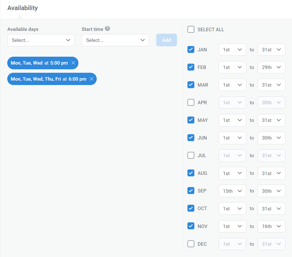292x257 pixels.
Task: Open the JAN end date dropdown showing 31st
Action: (271, 49)
